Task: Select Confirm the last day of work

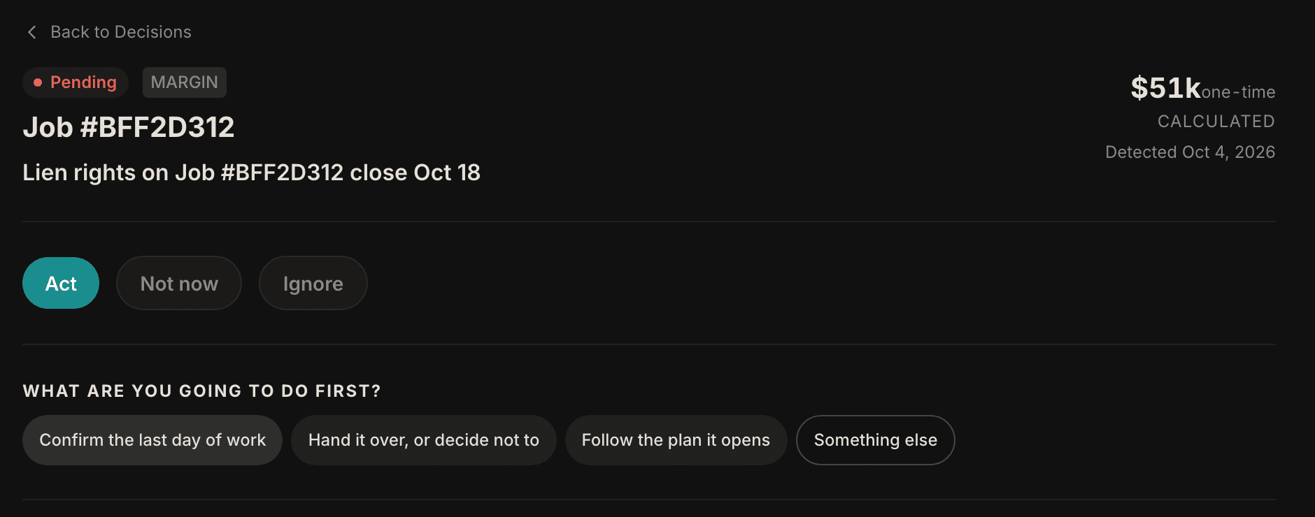Action: pos(152,440)
